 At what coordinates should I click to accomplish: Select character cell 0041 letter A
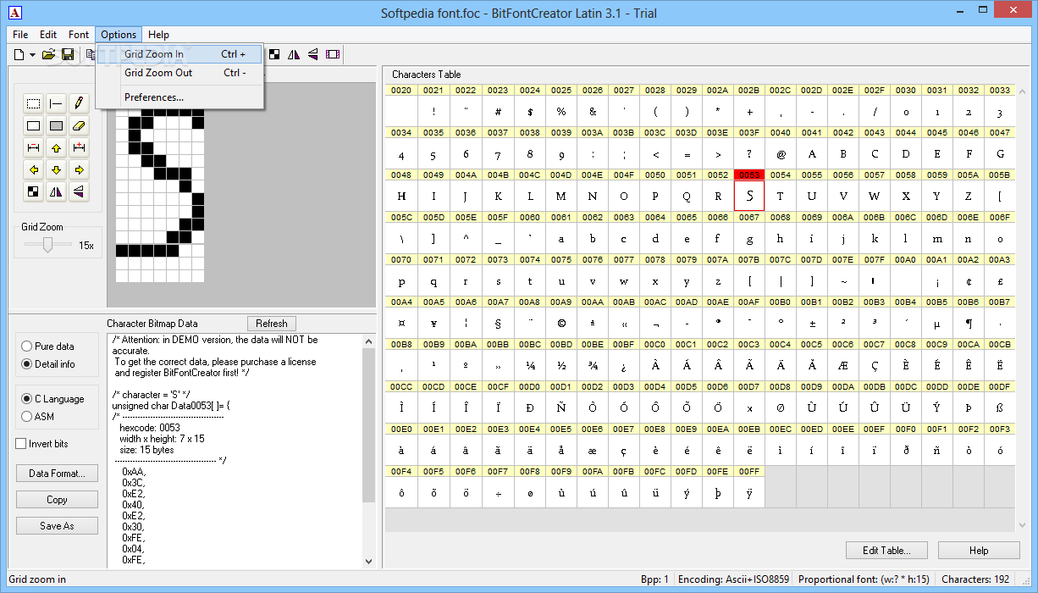812,153
